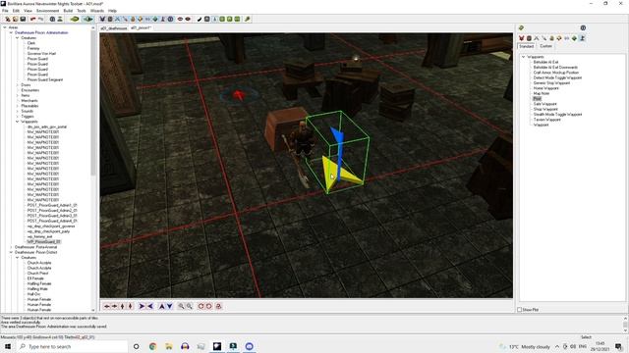Image resolution: width=629 pixels, height=353 pixels.
Task: Click the pan camera left arrow below the viewport
Action: click(107, 306)
